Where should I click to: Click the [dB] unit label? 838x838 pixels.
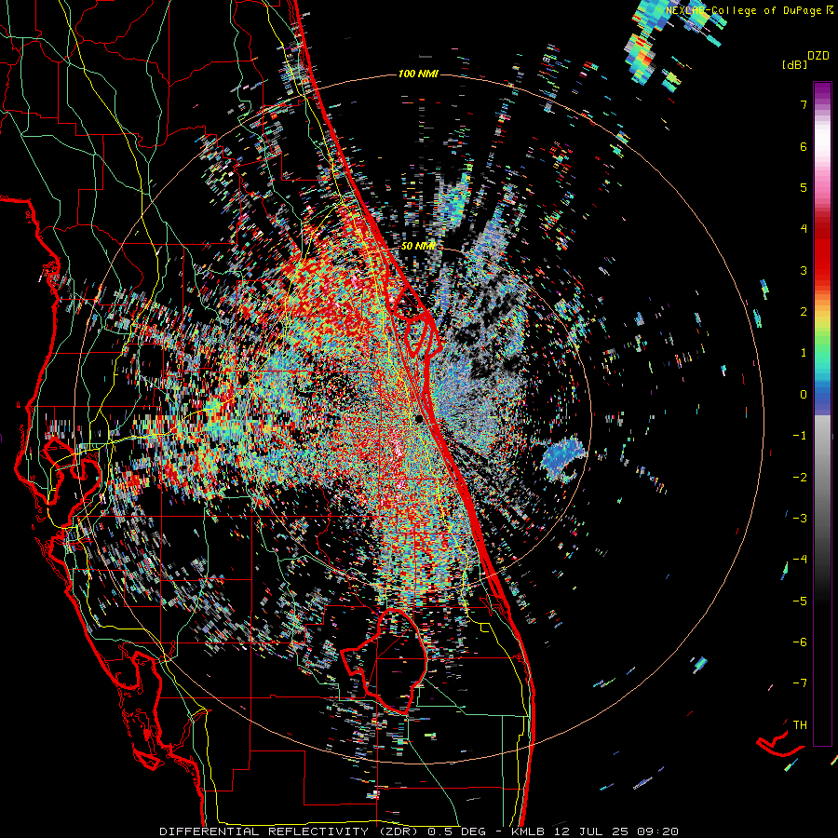click(x=794, y=64)
